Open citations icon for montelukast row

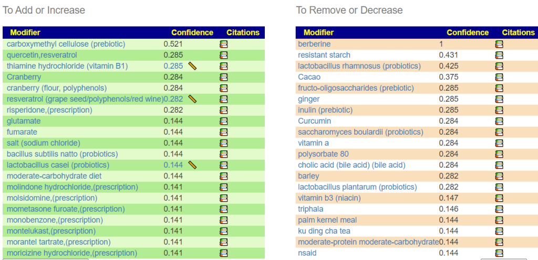pyautogui.click(x=224, y=231)
